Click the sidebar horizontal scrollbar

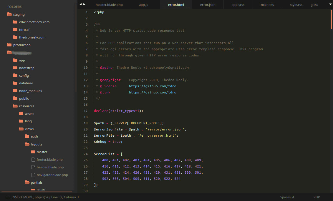[37, 192]
